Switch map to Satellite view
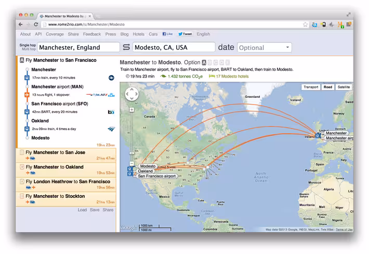 (344, 87)
